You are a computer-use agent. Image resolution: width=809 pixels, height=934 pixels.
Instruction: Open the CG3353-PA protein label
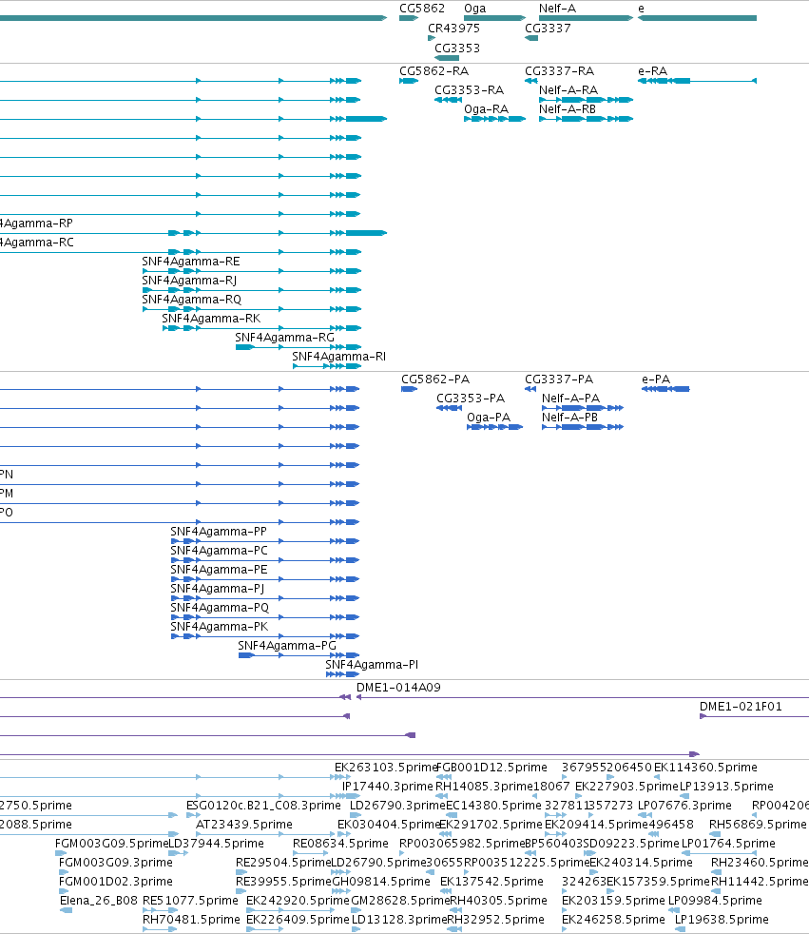471,399
